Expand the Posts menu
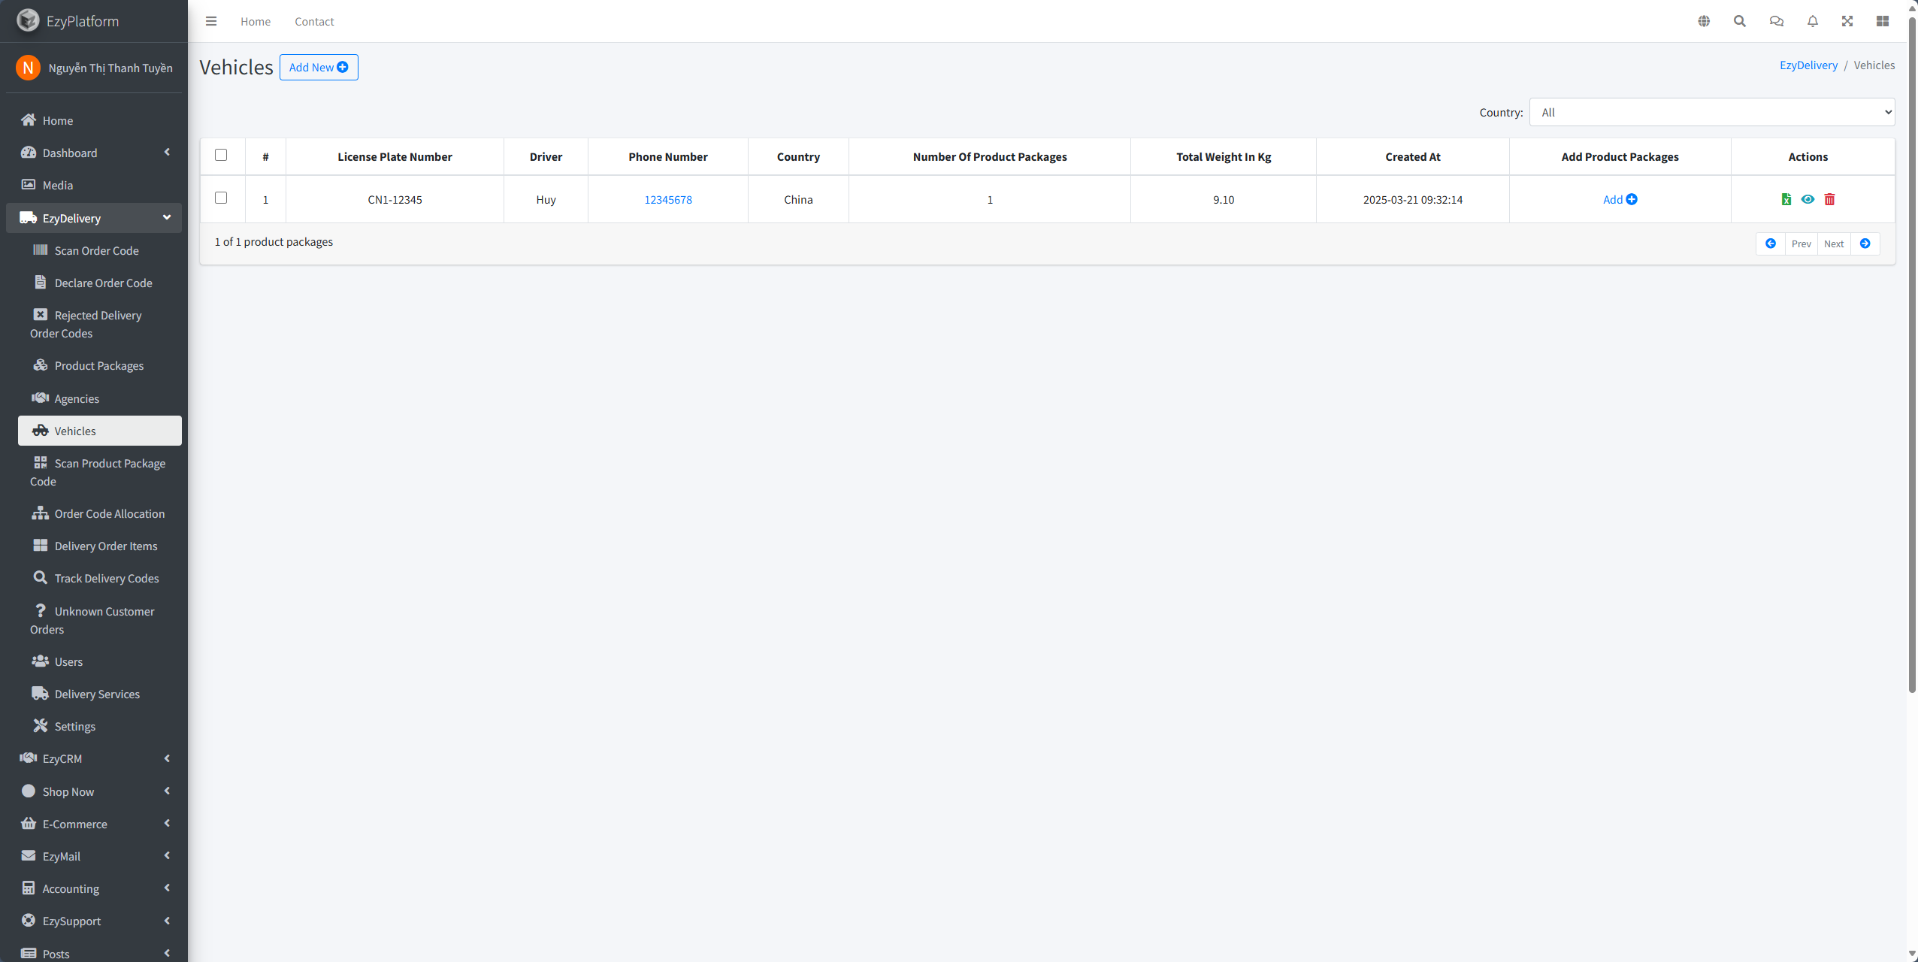Image resolution: width=1918 pixels, height=962 pixels. click(x=94, y=953)
